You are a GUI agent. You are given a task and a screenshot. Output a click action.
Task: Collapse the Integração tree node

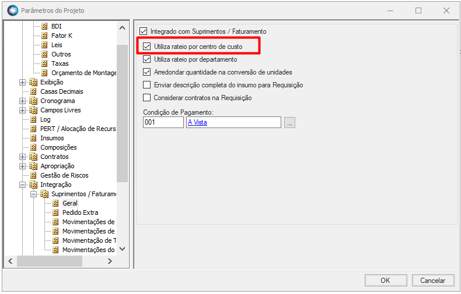point(23,185)
